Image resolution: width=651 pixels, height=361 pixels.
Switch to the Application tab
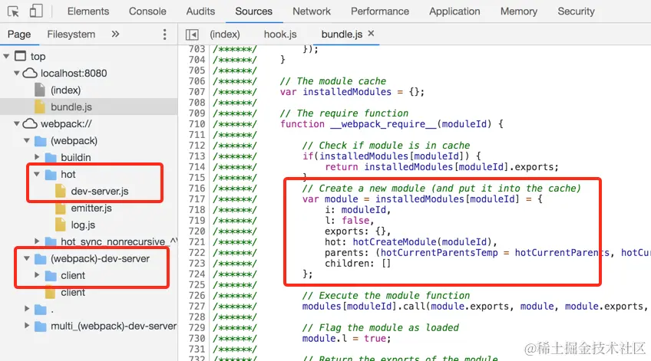coord(454,11)
